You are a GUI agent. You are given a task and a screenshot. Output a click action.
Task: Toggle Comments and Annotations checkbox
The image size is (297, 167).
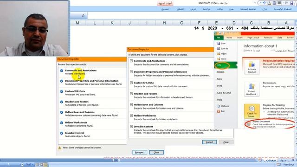[x=131, y=61]
